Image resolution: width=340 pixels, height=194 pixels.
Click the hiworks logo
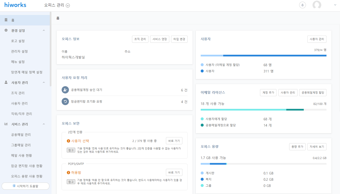[15, 5]
